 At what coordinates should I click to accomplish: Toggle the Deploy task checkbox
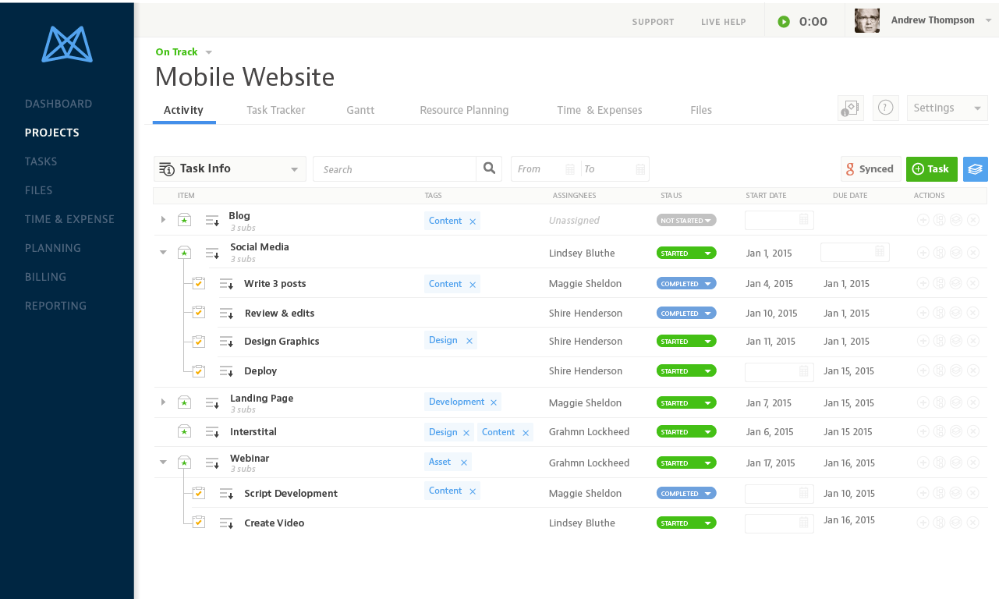click(x=199, y=370)
